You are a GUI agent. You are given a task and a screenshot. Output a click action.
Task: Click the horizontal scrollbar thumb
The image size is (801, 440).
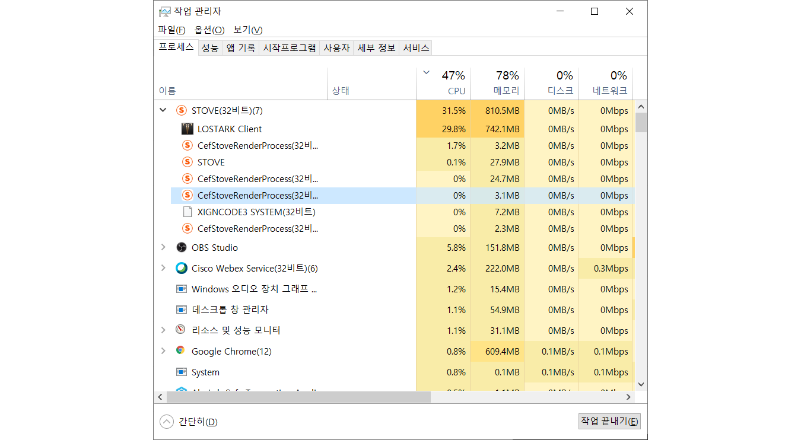pyautogui.click(x=298, y=397)
